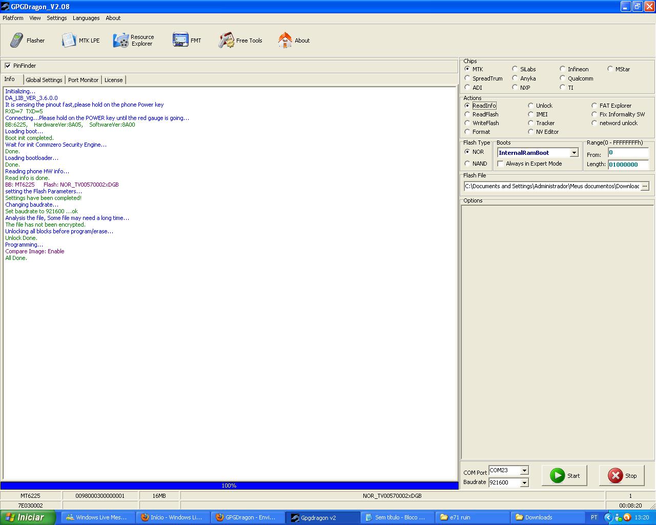656x525 pixels.
Task: Select the SpreadTrum chip option
Action: coord(467,78)
